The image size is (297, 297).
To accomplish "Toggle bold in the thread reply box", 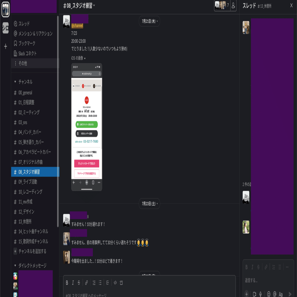I will tap(246, 267).
